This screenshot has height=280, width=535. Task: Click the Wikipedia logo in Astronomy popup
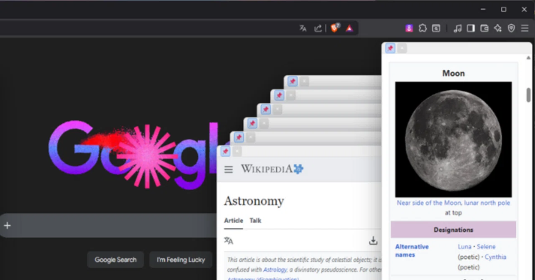point(272,169)
